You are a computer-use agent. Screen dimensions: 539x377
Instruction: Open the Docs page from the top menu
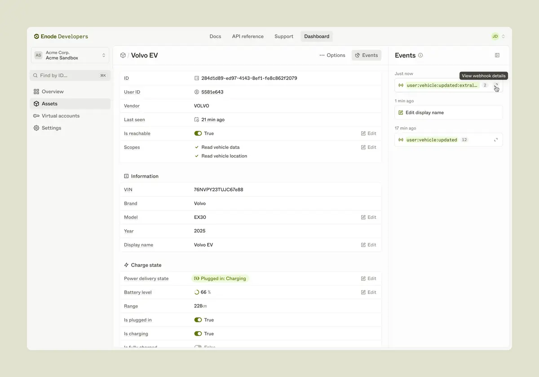tap(215, 36)
